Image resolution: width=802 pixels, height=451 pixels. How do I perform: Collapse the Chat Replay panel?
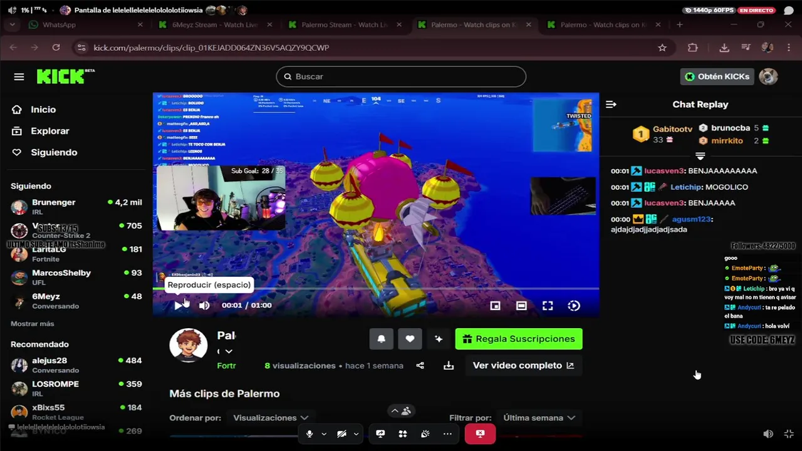[611, 105]
